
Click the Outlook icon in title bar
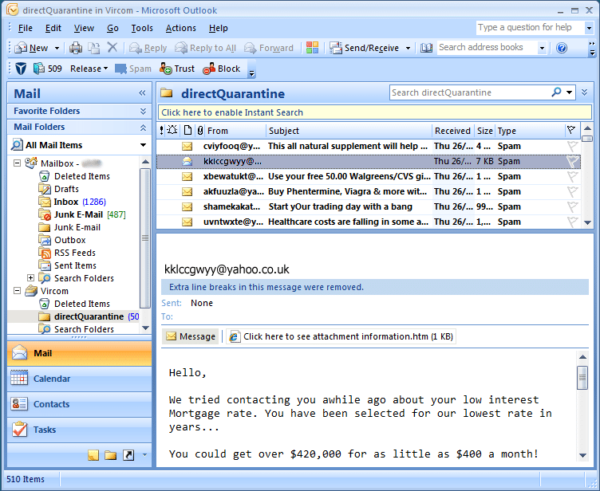[x=12, y=10]
